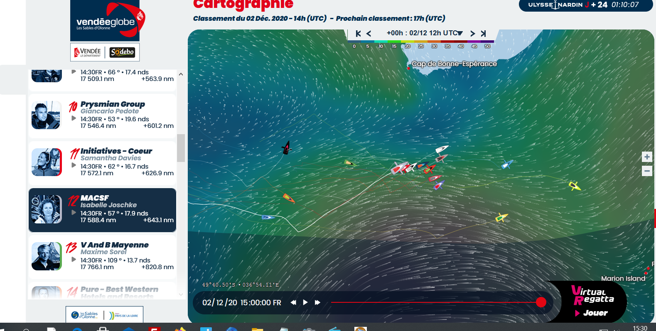Viewport: 656px width, 331px height.
Task: Click the Cap de Bonne-Espérance red marker
Action: pyautogui.click(x=409, y=69)
